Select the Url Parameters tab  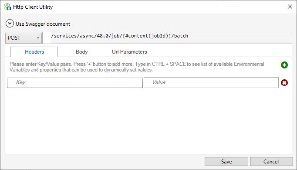click(x=129, y=52)
